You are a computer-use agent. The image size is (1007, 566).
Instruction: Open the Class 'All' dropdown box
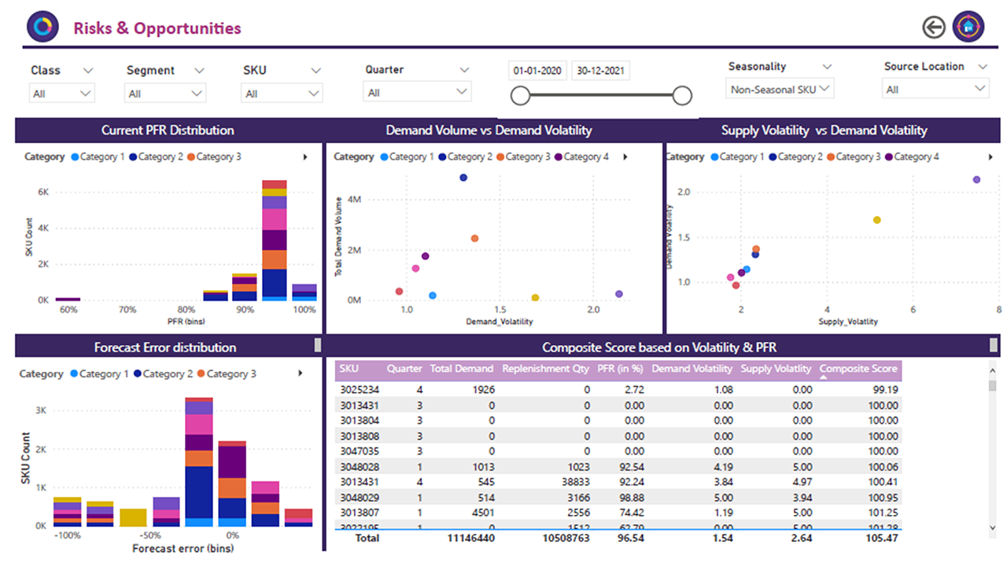[62, 93]
